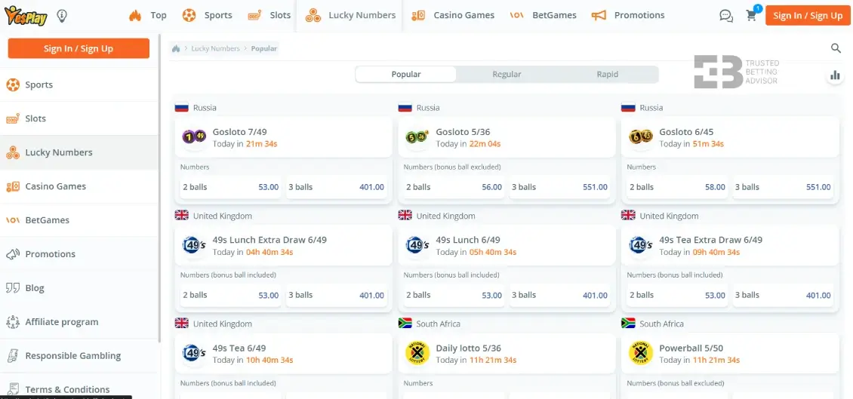Click the home icon in the breadcrumb
The height and width of the screenshot is (399, 853).
[x=176, y=48]
